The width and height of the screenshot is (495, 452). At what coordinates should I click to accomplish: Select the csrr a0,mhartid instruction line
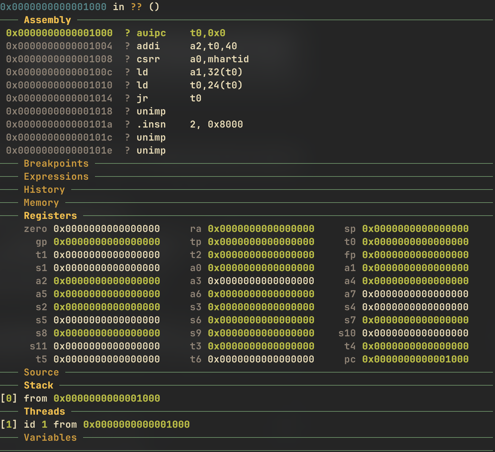point(193,59)
